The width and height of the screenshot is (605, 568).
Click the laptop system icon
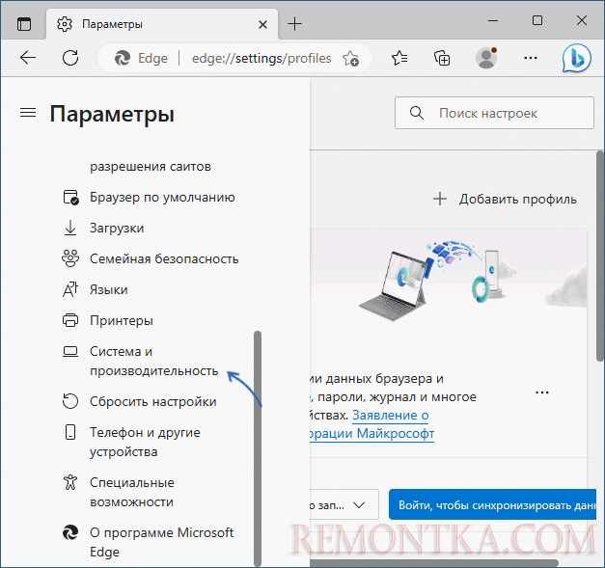coord(70,351)
